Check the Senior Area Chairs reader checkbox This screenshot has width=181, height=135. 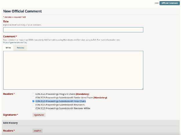click(33, 98)
